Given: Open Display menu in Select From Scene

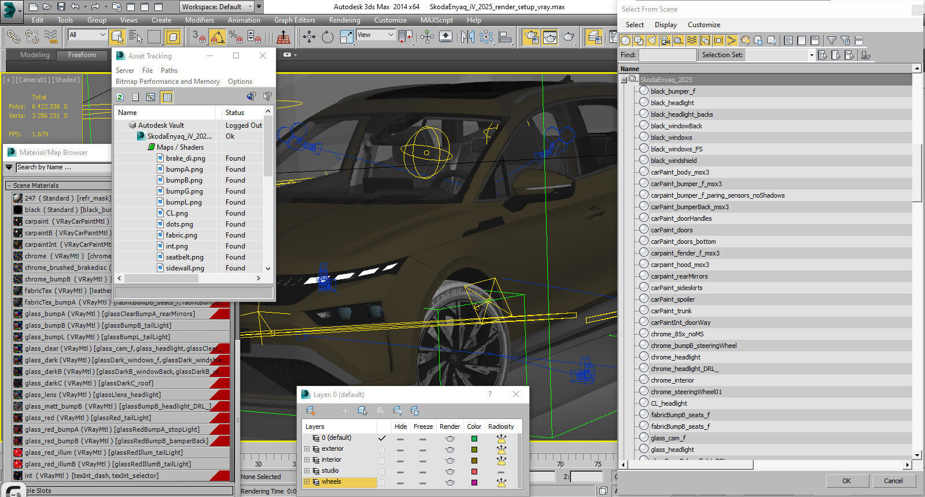Looking at the screenshot, I should (666, 25).
